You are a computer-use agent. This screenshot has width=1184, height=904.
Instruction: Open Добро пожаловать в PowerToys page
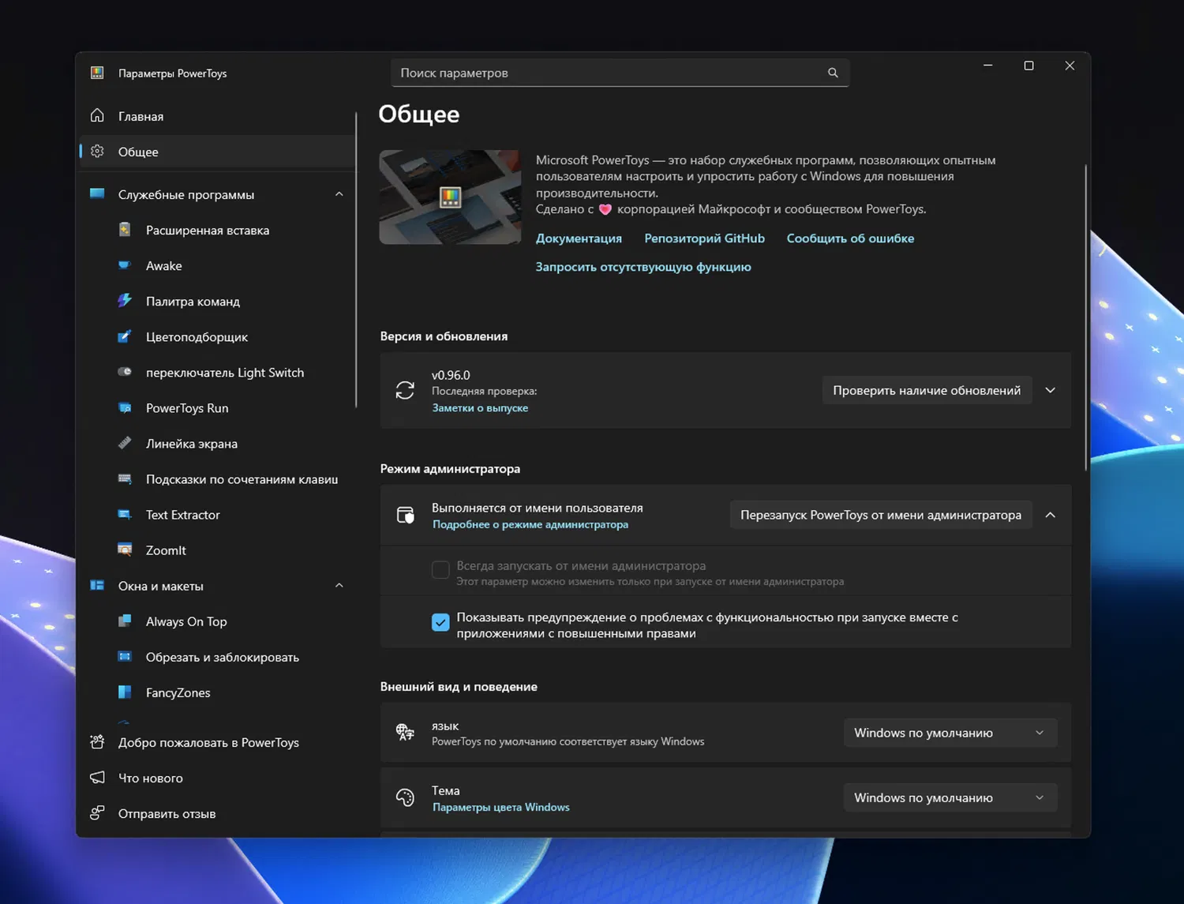[217, 742]
